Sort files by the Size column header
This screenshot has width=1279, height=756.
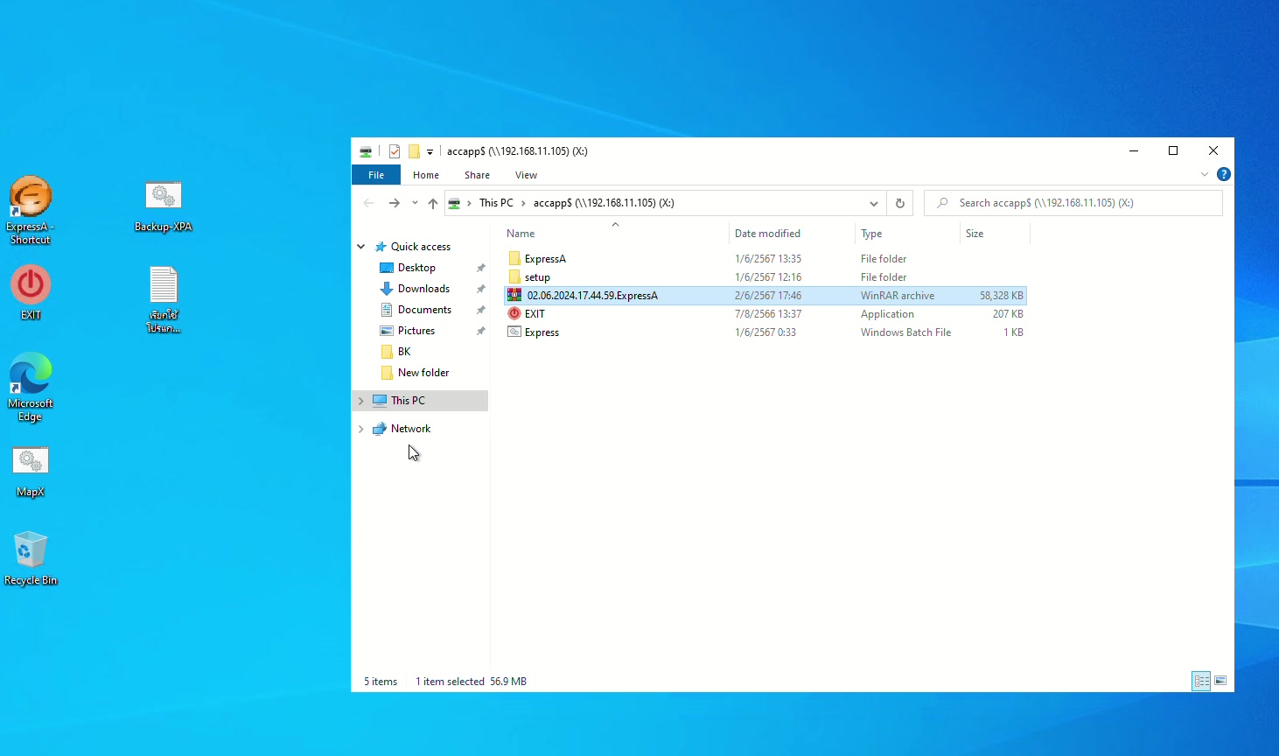[995, 234]
